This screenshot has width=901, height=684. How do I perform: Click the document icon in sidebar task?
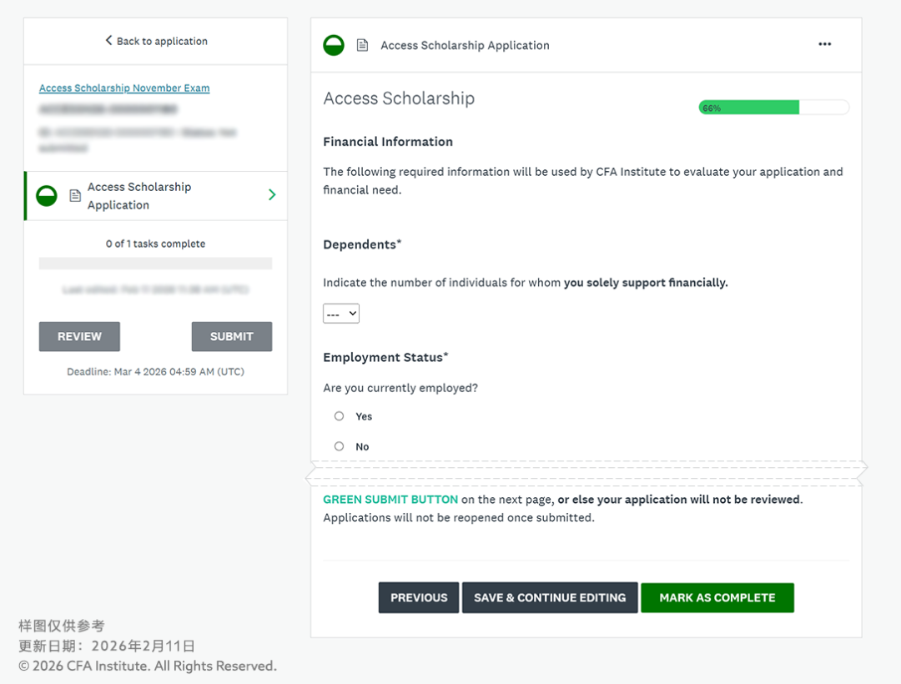(75, 196)
